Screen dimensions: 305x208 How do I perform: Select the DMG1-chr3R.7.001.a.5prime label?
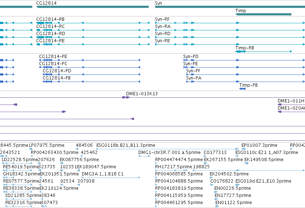pos(170,153)
